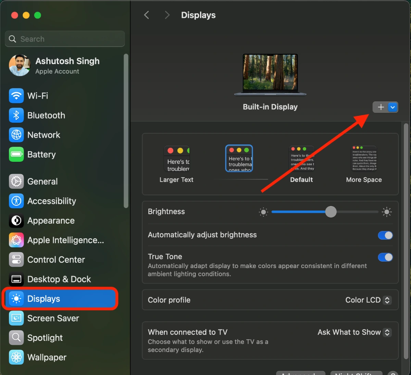This screenshot has width=411, height=375.
Task: Open the Ask What to Show dropdown
Action: click(x=354, y=332)
